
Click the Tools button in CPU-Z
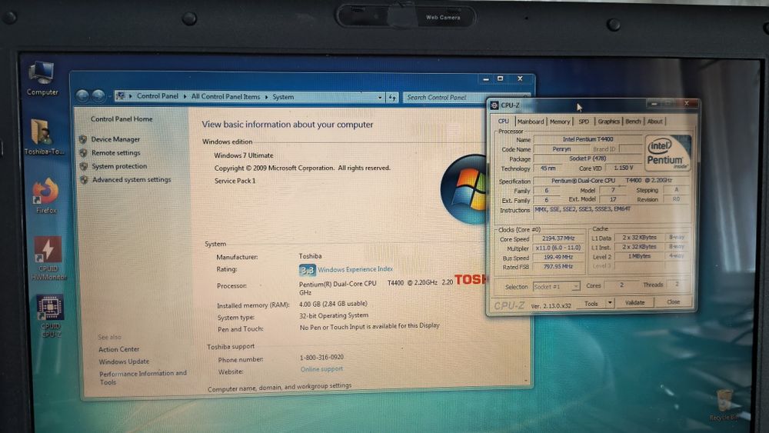point(591,304)
